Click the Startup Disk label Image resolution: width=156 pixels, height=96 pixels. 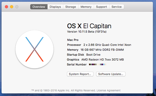pyautogui.click(x=75, y=55)
